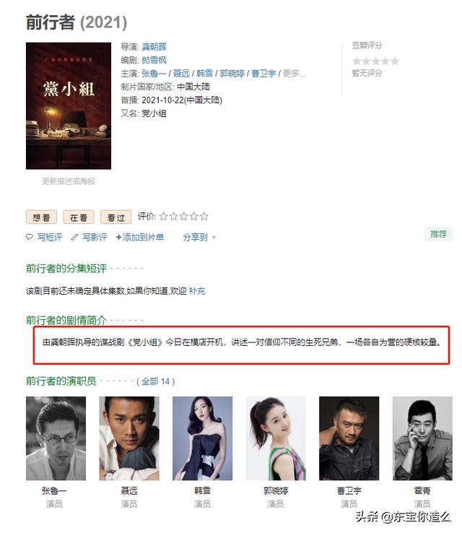
Task: Open screenwriter 郎雪枫 profile link
Action: point(154,60)
